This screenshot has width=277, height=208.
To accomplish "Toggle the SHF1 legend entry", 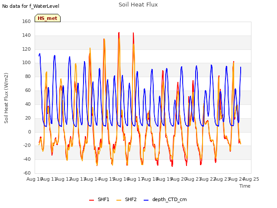I will (x=99, y=199).
